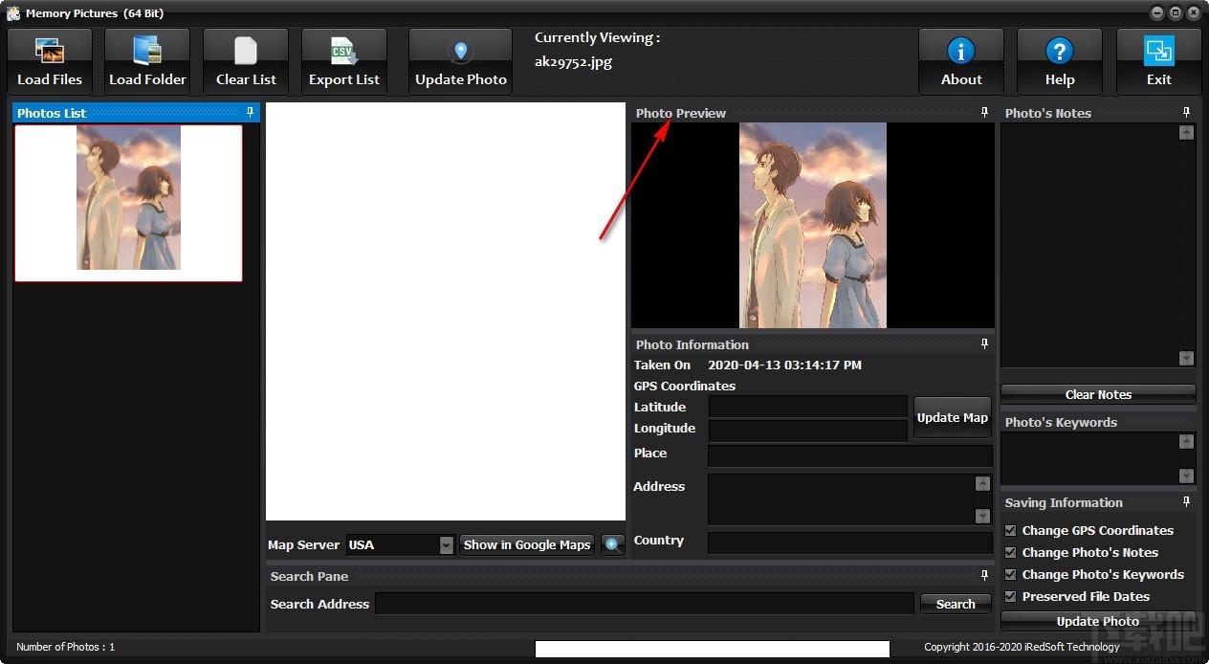
Task: Click the progress bar in status bar
Action: [713, 649]
